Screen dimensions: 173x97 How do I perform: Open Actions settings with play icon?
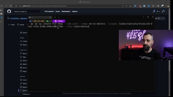pyautogui.click(x=24, y=61)
